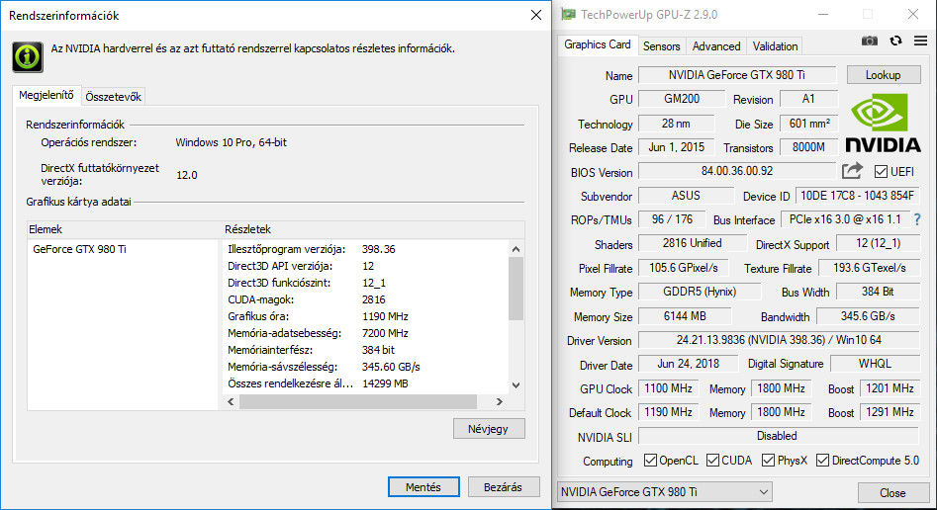Click the Device ID field
The image size is (937, 510).
[857, 196]
